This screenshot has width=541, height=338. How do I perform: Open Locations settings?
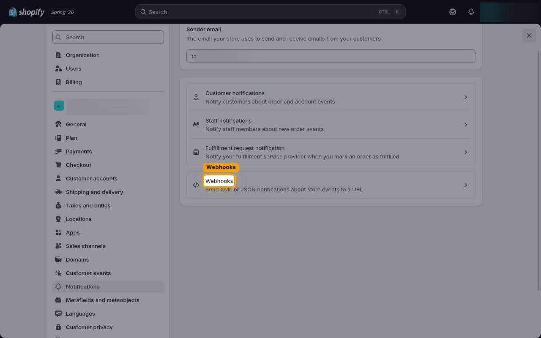108,219
